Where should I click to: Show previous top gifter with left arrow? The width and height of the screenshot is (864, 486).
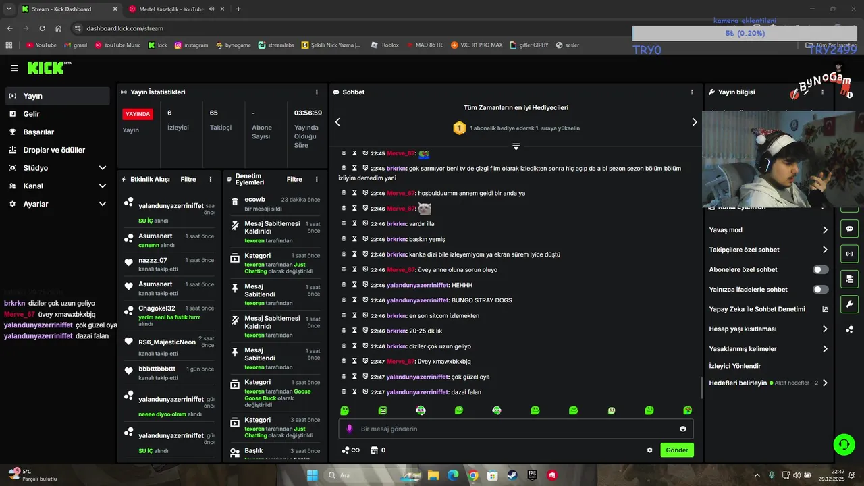coord(337,122)
